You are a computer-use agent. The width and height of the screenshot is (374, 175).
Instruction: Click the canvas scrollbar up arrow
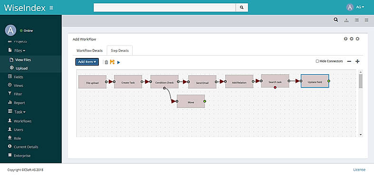[360, 72]
